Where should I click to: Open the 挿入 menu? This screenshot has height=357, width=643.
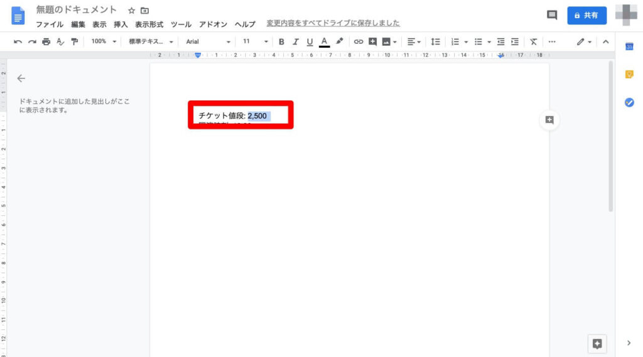pyautogui.click(x=121, y=24)
